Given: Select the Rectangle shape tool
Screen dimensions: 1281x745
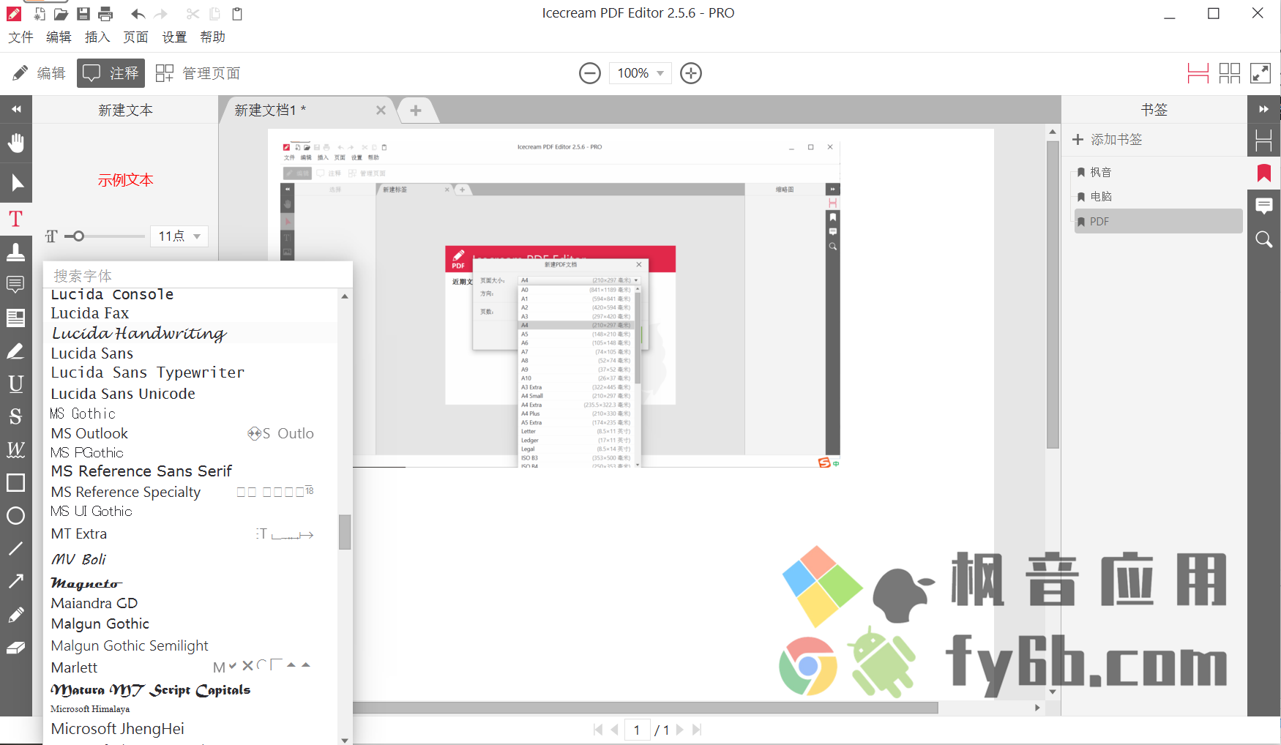Looking at the screenshot, I should (x=16, y=483).
